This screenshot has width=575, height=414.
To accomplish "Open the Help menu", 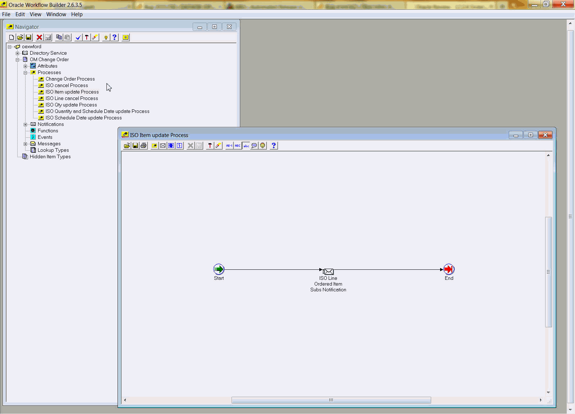I will pos(77,14).
